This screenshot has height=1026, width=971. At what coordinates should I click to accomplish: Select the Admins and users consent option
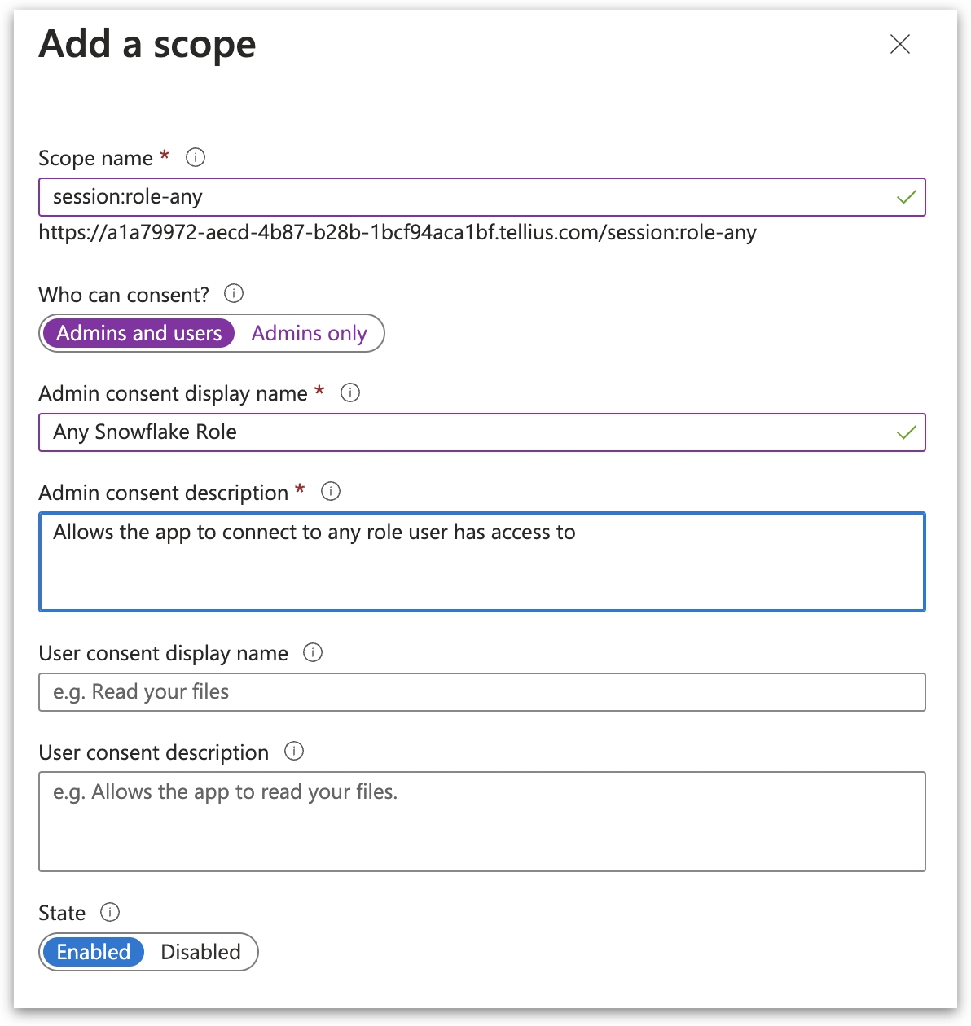[139, 334]
